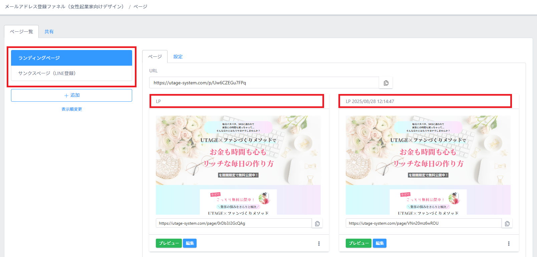
Task: Click 編集 on the LP 2025/08/28 card
Action: 379,243
